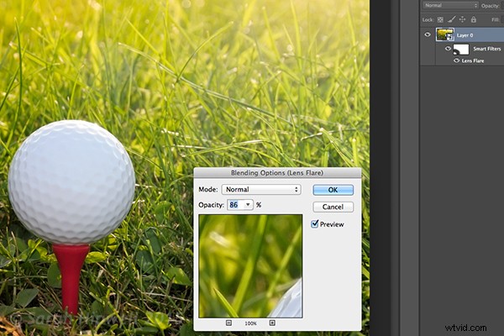The image size is (504, 336).
Task: Open the layer blend mode dropdown in Layers panel
Action: [450, 6]
